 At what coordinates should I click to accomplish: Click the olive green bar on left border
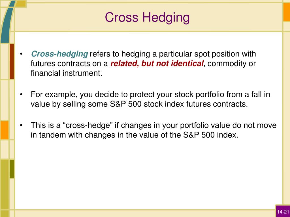point(12,169)
